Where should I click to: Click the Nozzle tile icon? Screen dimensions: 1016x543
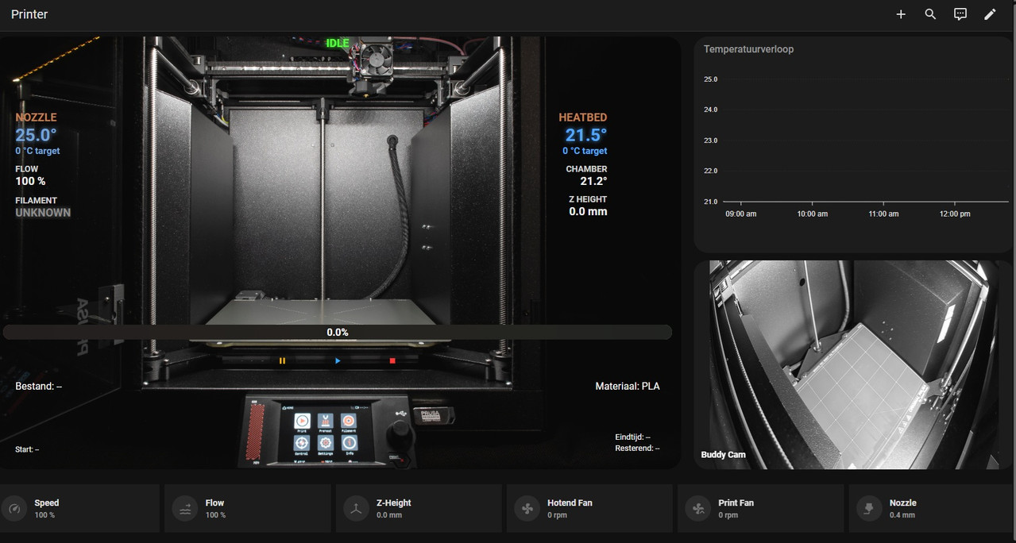869,509
